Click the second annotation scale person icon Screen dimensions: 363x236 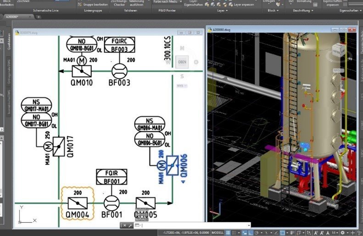click(x=322, y=232)
